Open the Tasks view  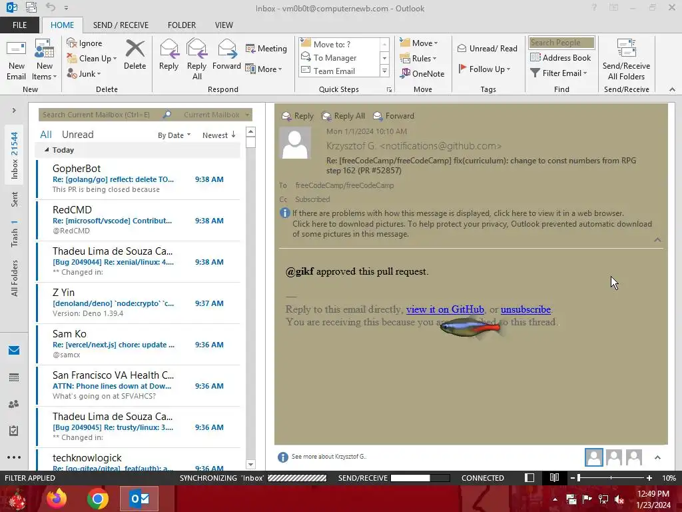[x=14, y=431]
